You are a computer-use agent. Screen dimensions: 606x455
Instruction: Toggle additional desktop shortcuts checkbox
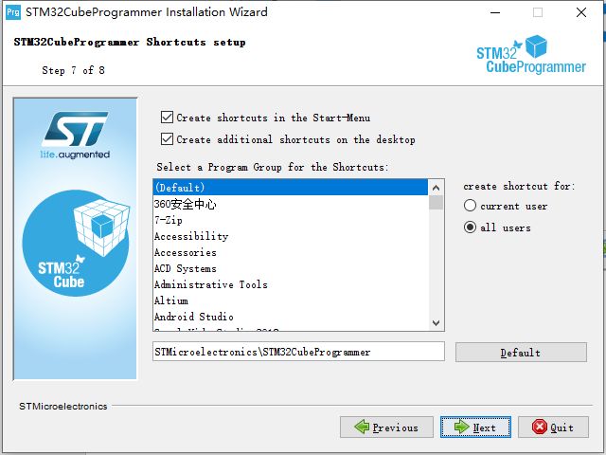[167, 138]
